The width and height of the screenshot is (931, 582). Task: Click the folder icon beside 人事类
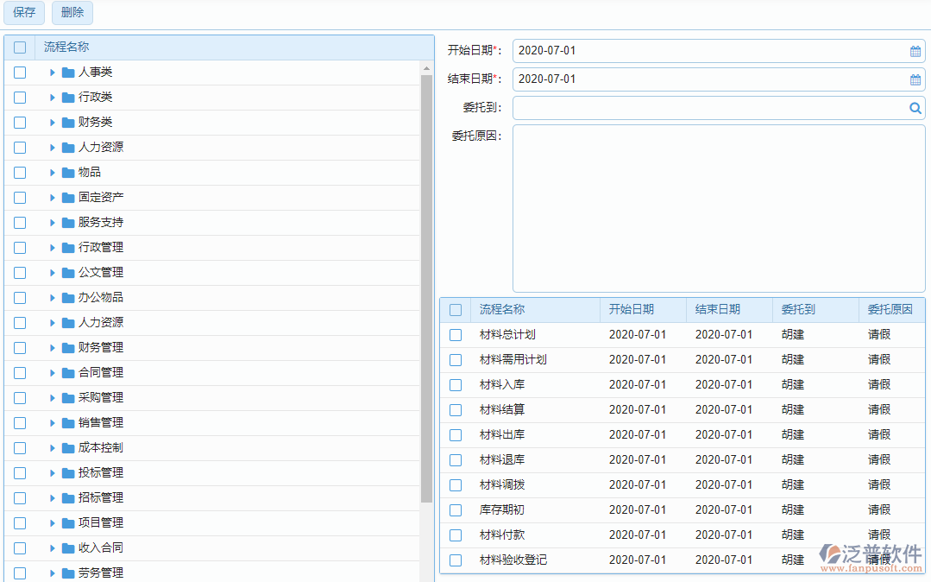click(x=68, y=73)
